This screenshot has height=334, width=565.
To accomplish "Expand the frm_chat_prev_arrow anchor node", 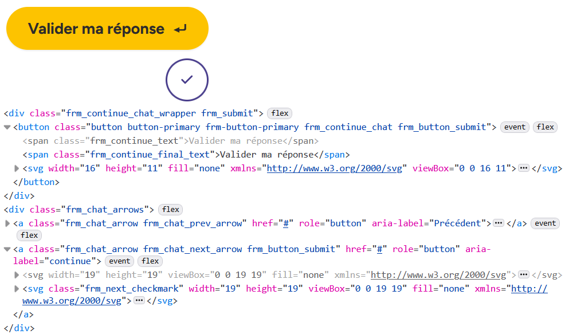I will point(7,223).
